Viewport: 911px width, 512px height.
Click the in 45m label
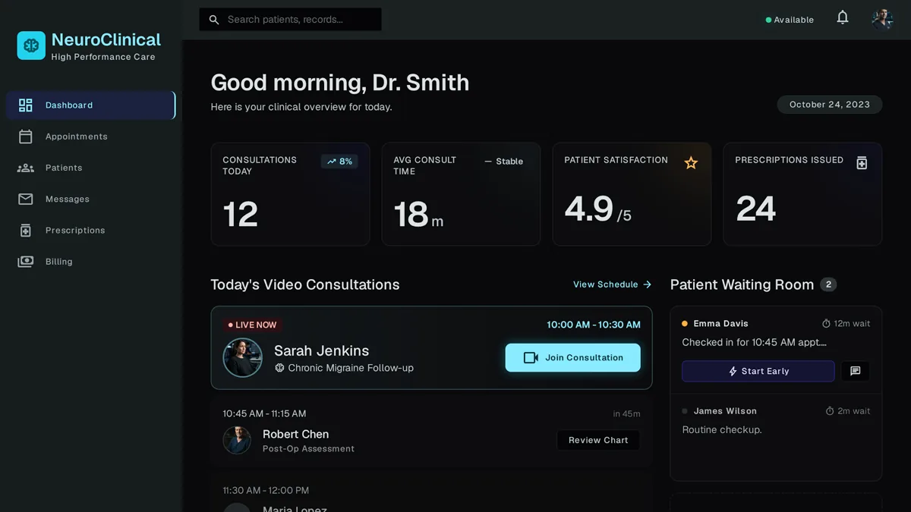626,414
